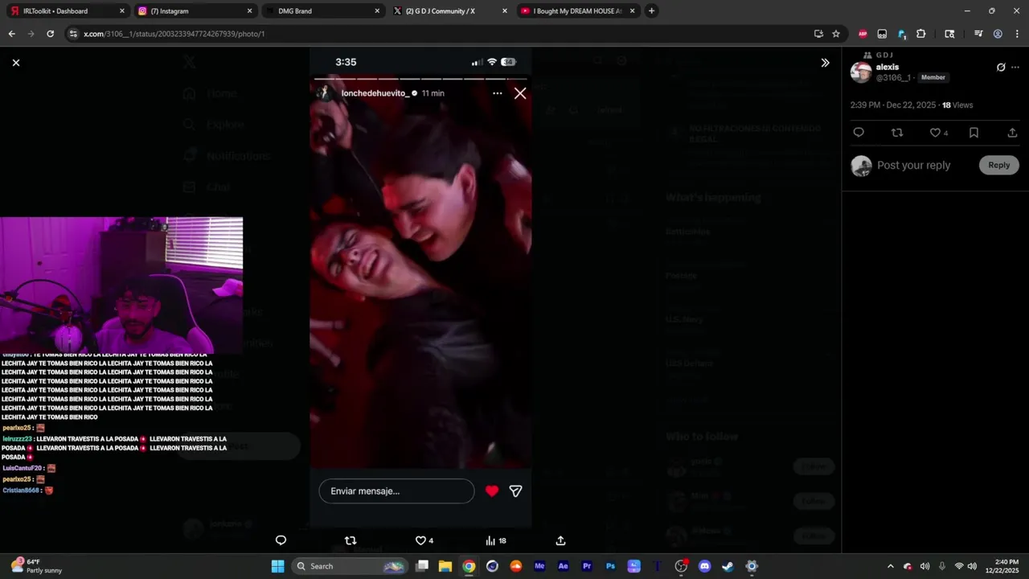This screenshot has width=1029, height=579.
Task: Close the X photo viewer
Action: [x=16, y=63]
